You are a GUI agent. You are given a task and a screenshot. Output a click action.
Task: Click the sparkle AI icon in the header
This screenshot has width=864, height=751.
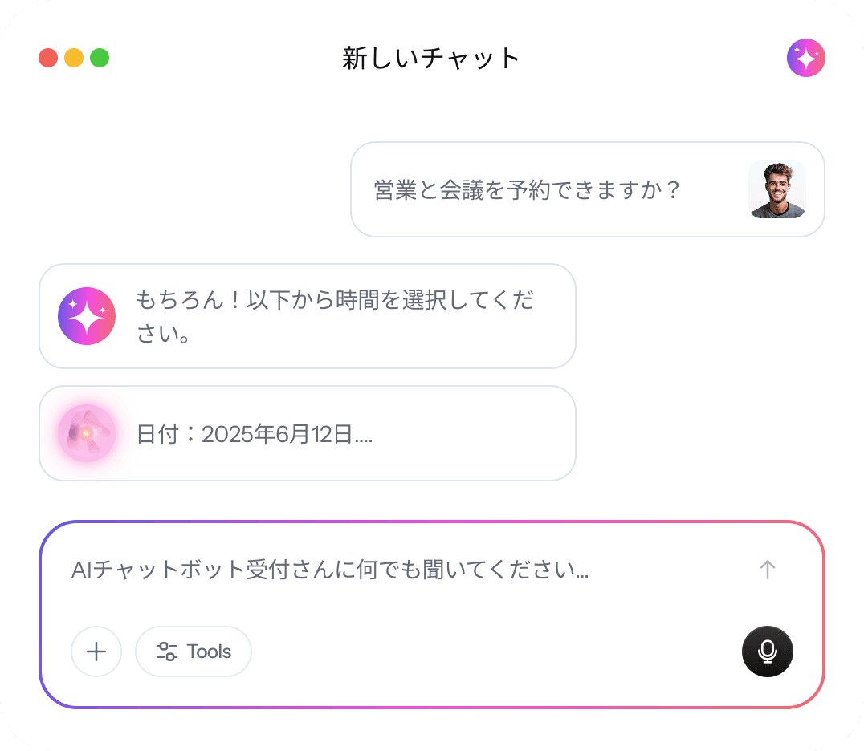click(805, 58)
